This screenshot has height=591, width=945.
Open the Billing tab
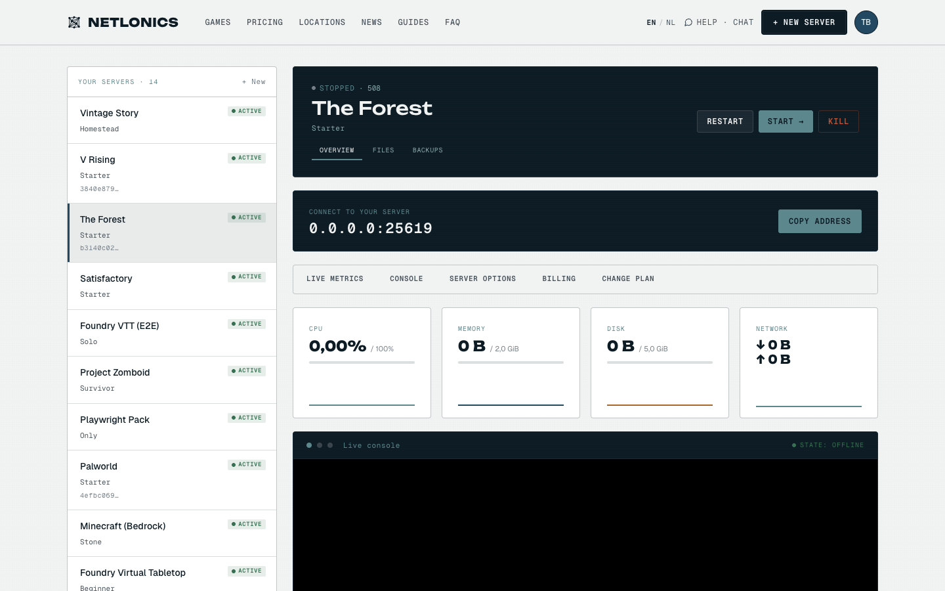point(559,279)
